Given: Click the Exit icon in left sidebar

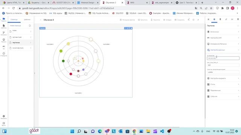Looking at the screenshot, I should [4, 124].
